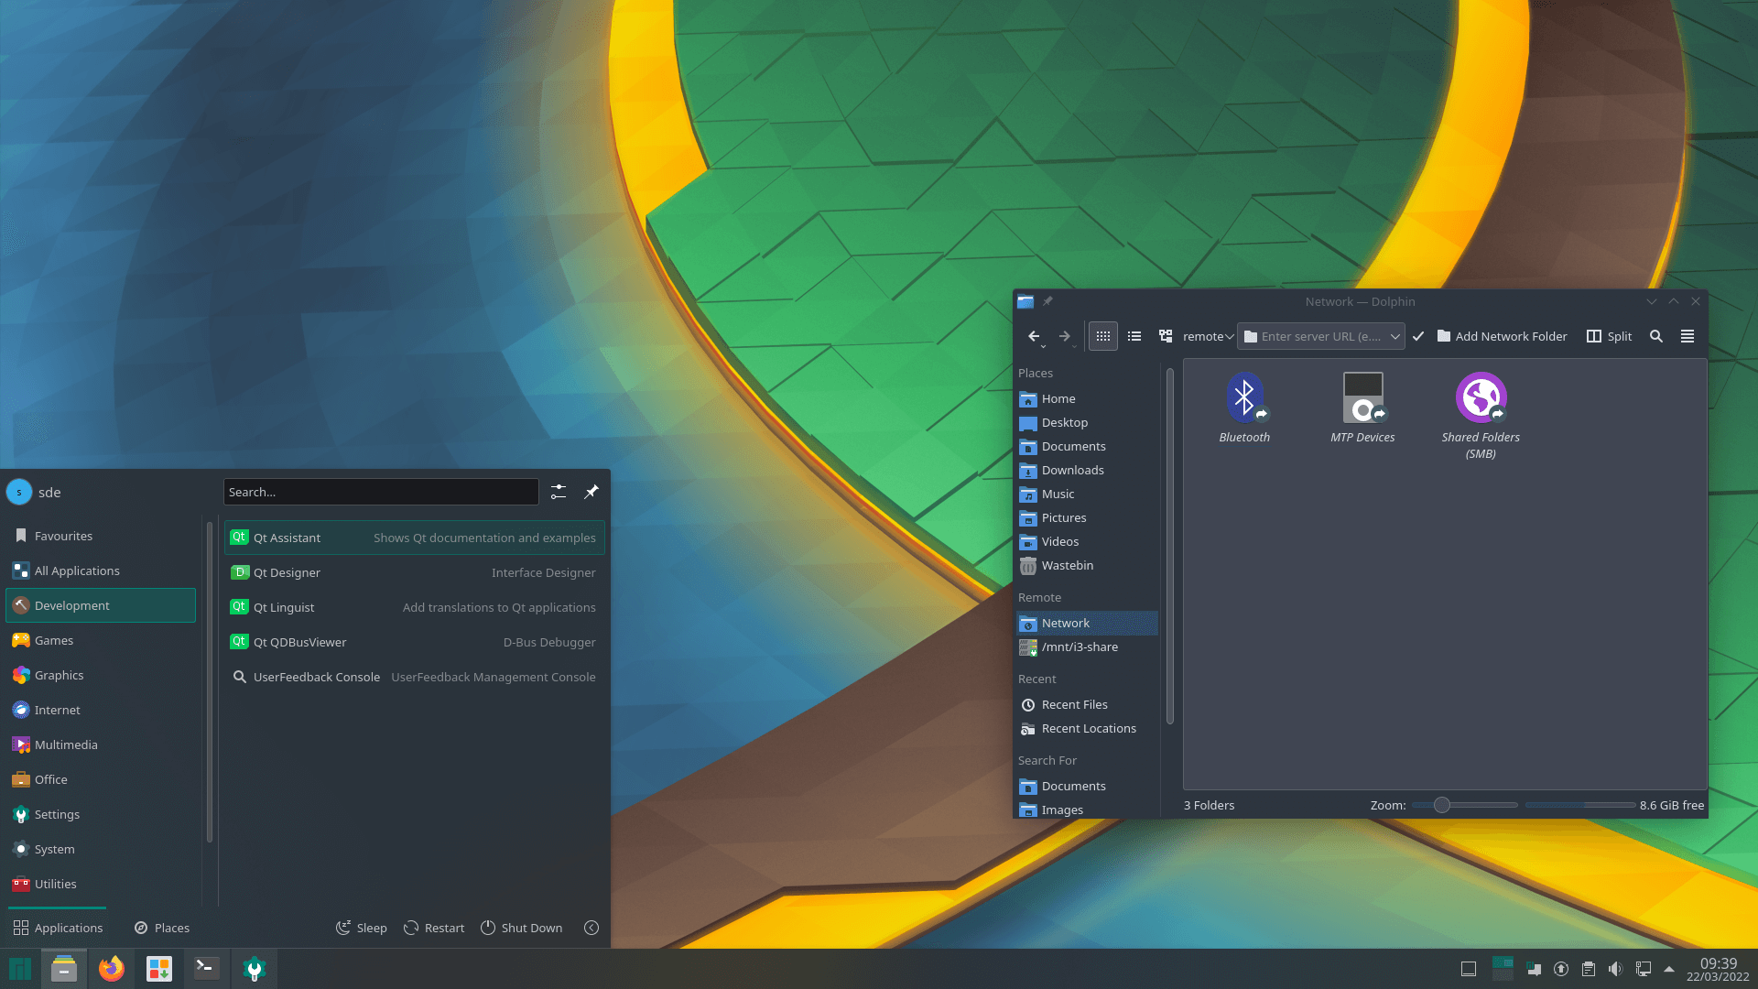Open the remote protocol dropdown

(1209, 337)
